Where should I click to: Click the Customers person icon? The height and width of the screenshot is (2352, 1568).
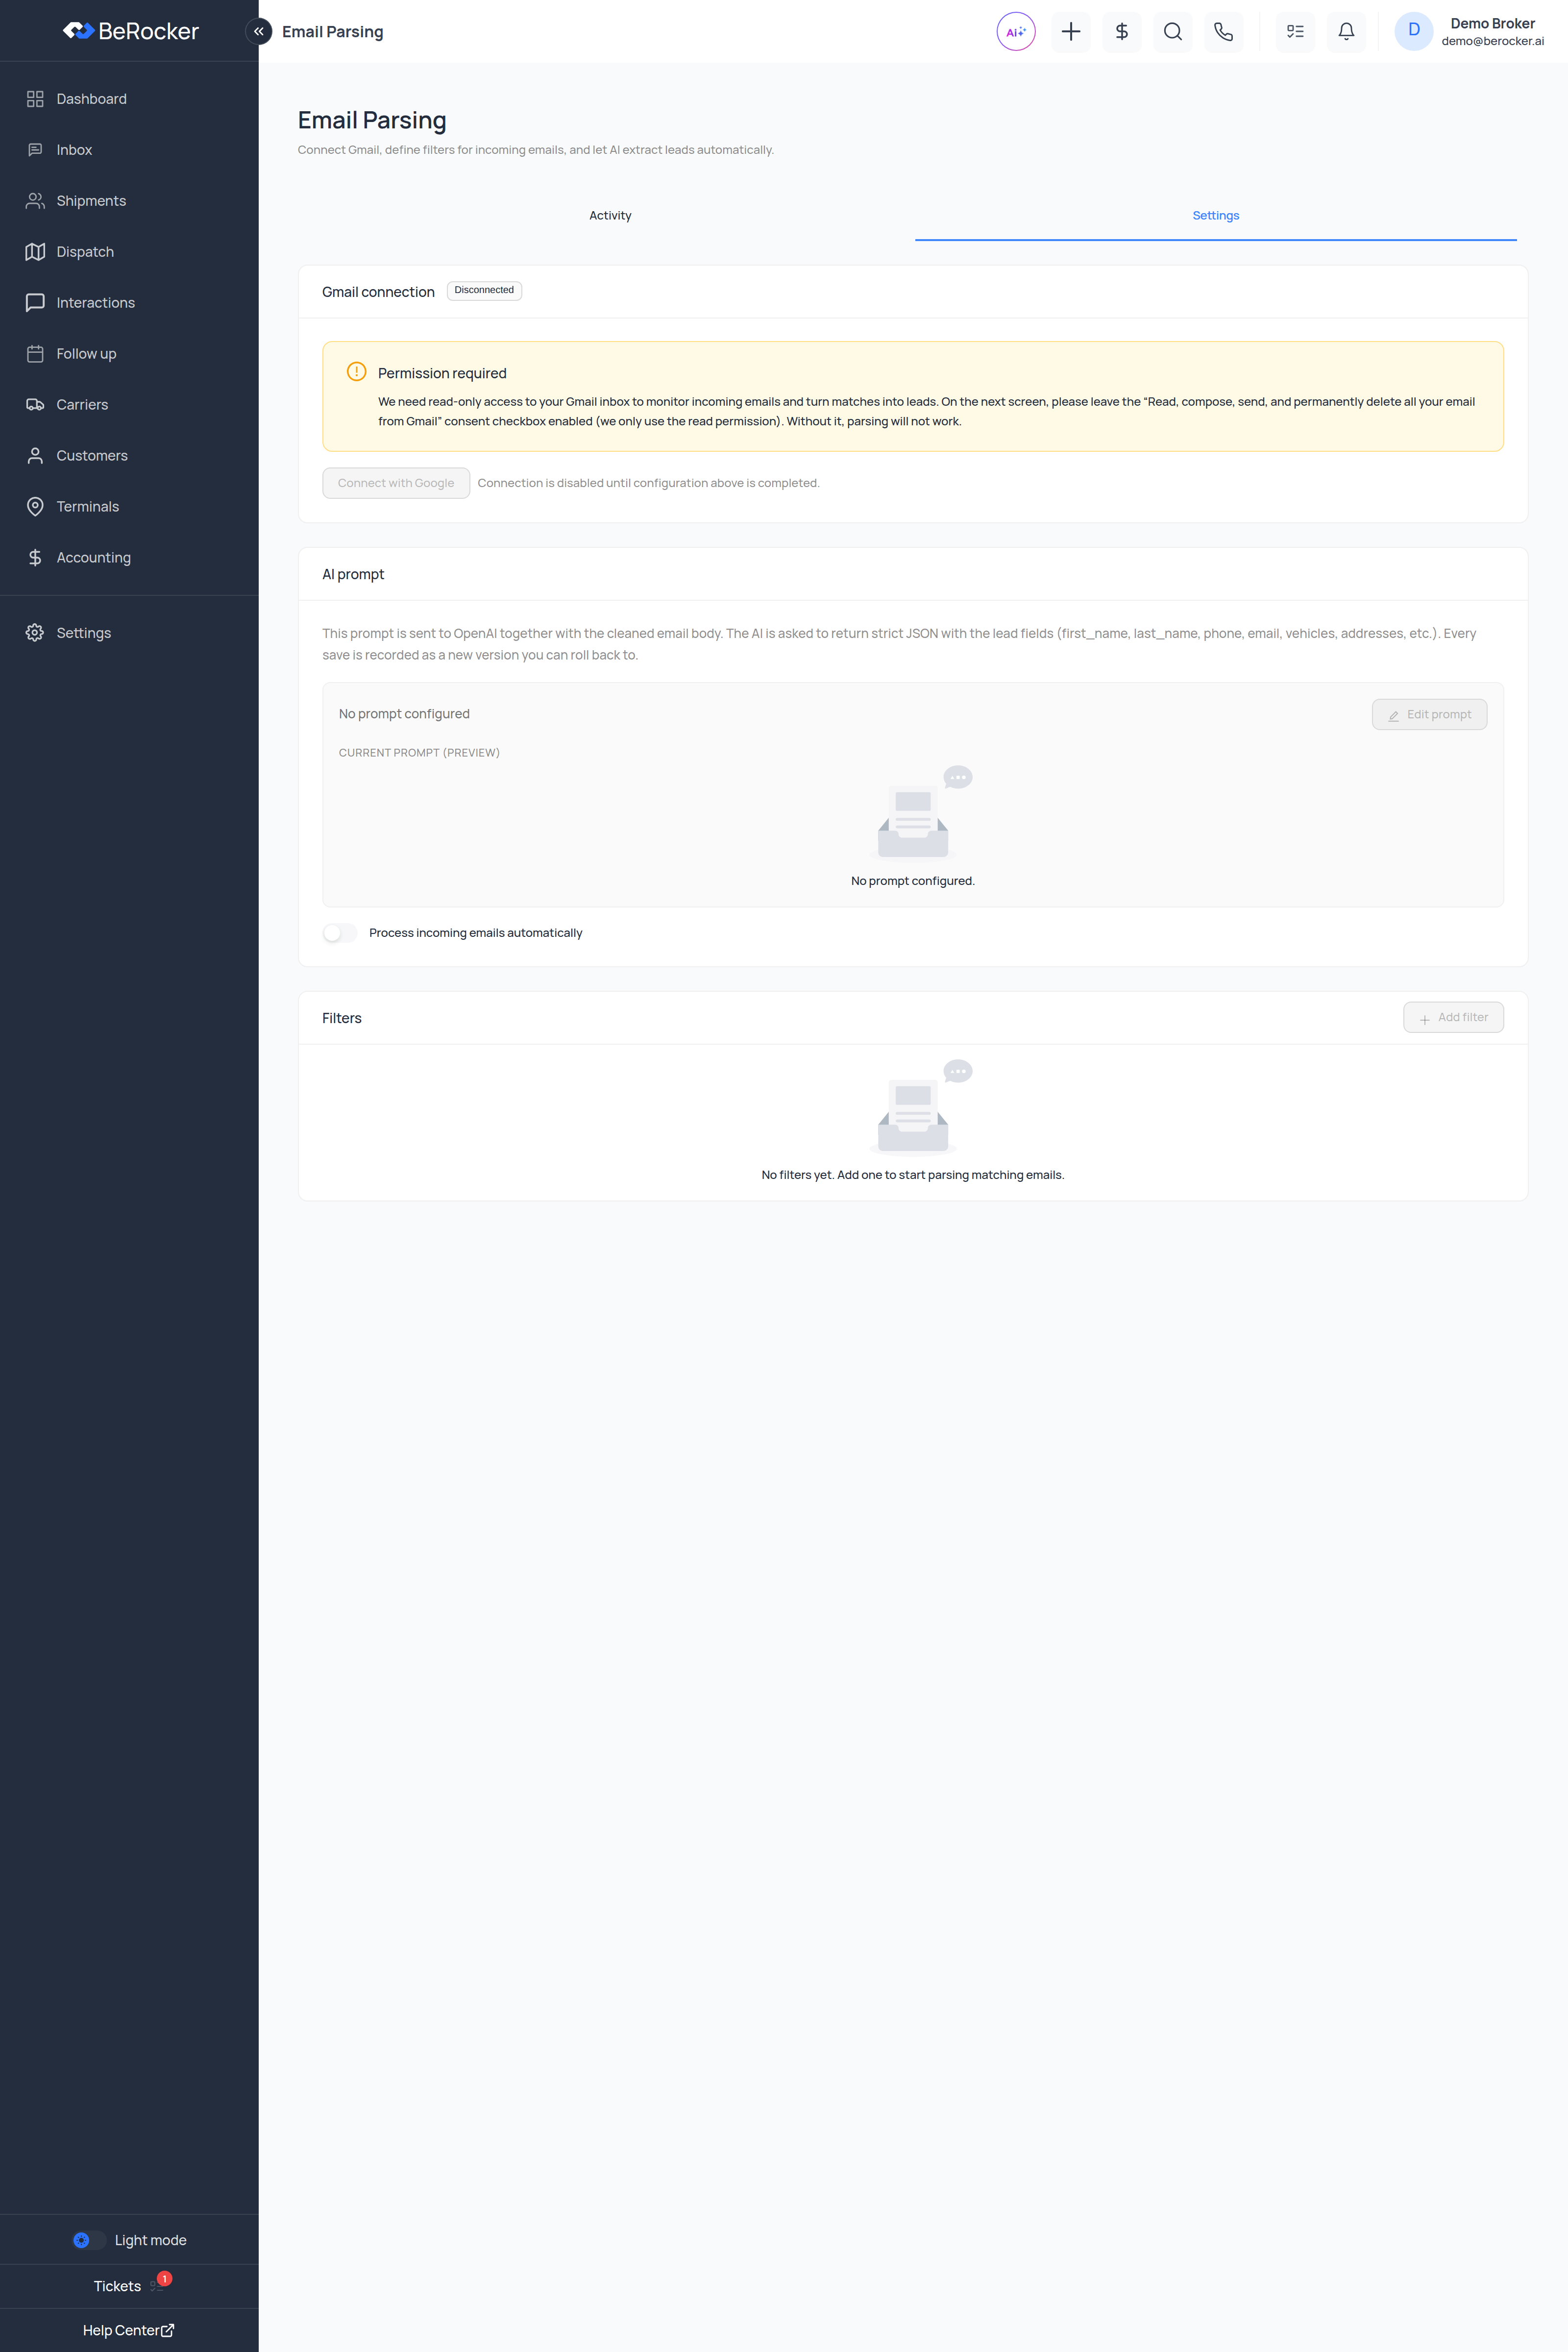(x=35, y=456)
